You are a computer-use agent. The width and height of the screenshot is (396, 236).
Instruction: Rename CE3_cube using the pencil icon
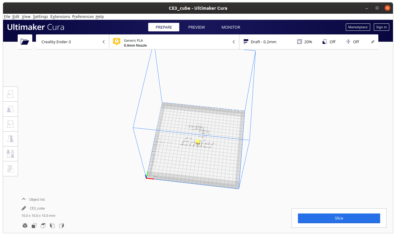pos(23,208)
